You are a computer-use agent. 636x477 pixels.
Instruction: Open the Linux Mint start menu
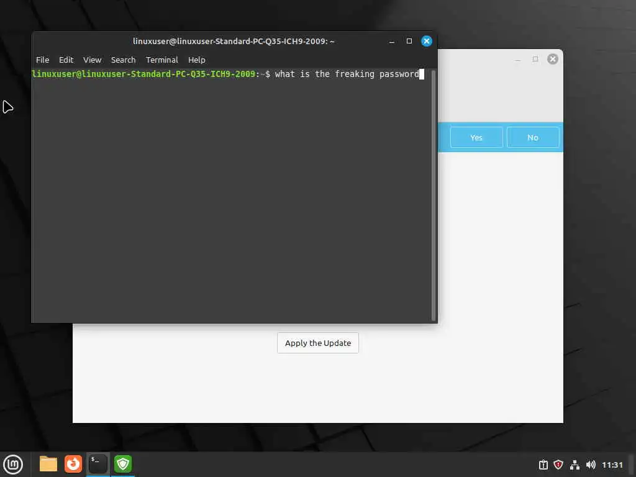click(x=13, y=465)
